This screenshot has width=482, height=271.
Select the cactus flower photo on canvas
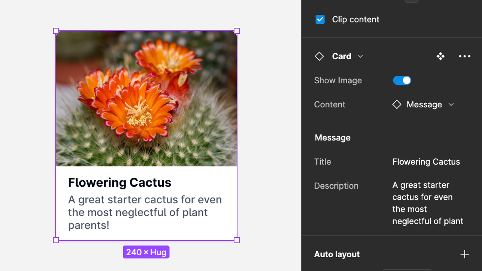pyautogui.click(x=146, y=99)
